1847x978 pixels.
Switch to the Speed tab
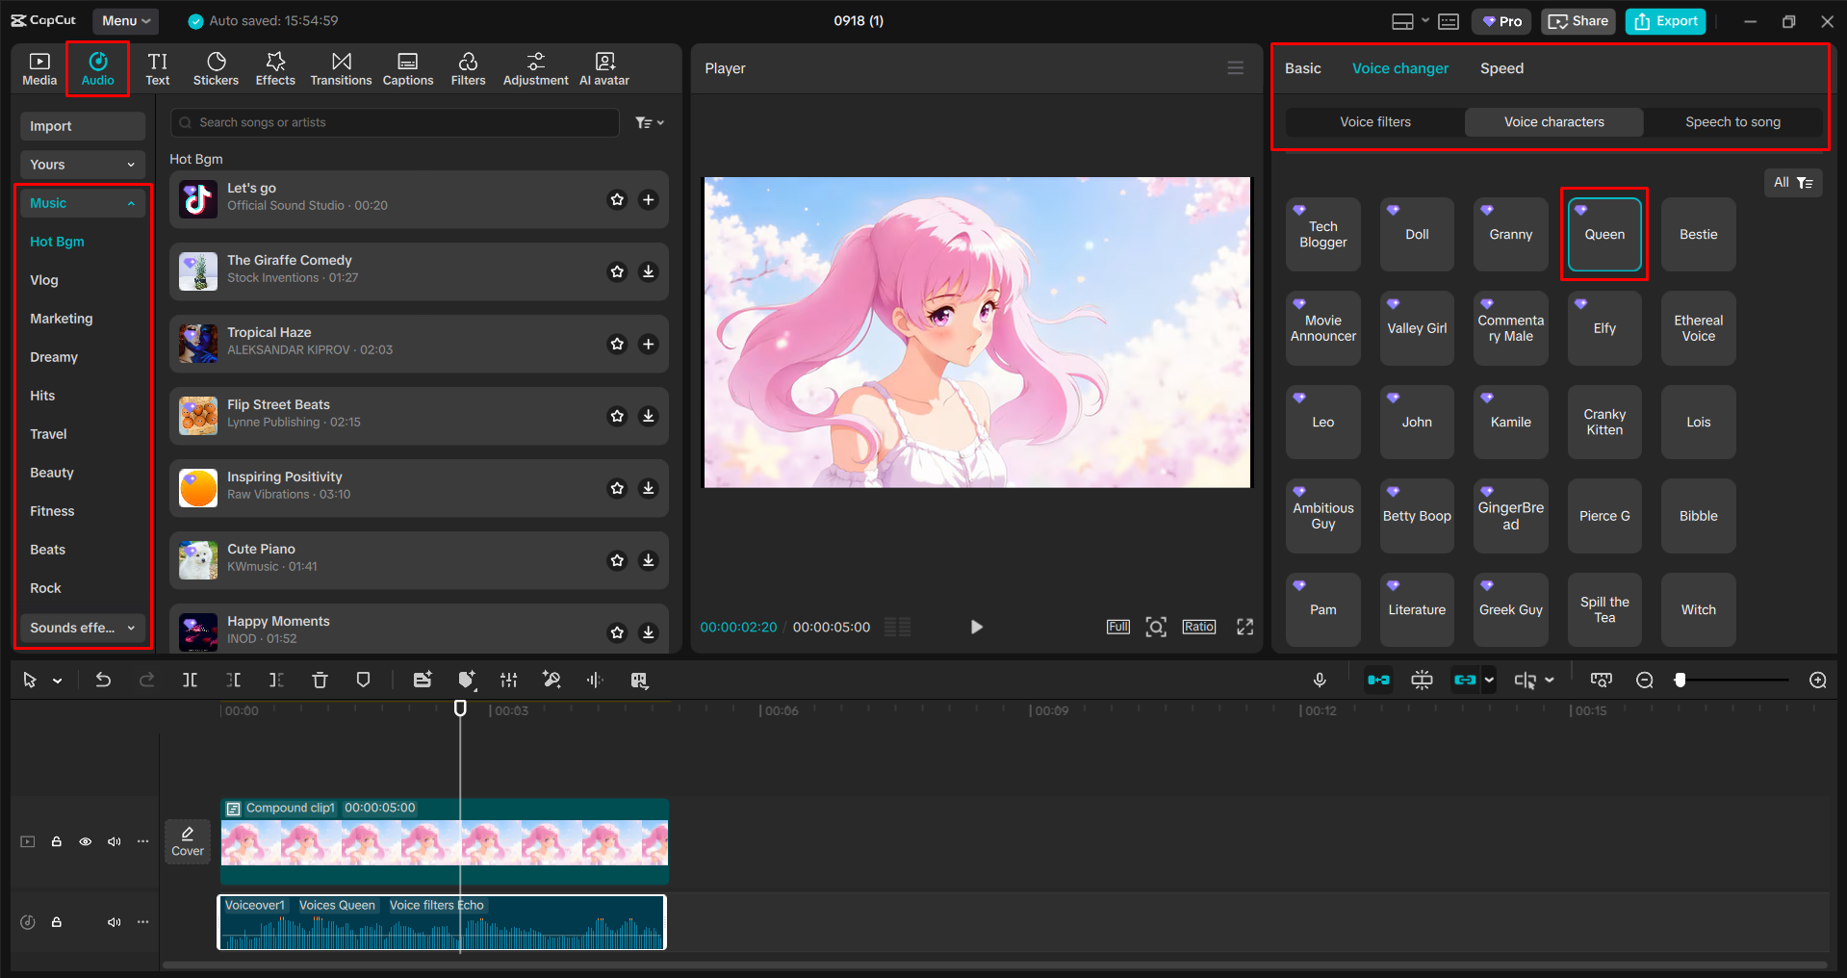point(1501,67)
